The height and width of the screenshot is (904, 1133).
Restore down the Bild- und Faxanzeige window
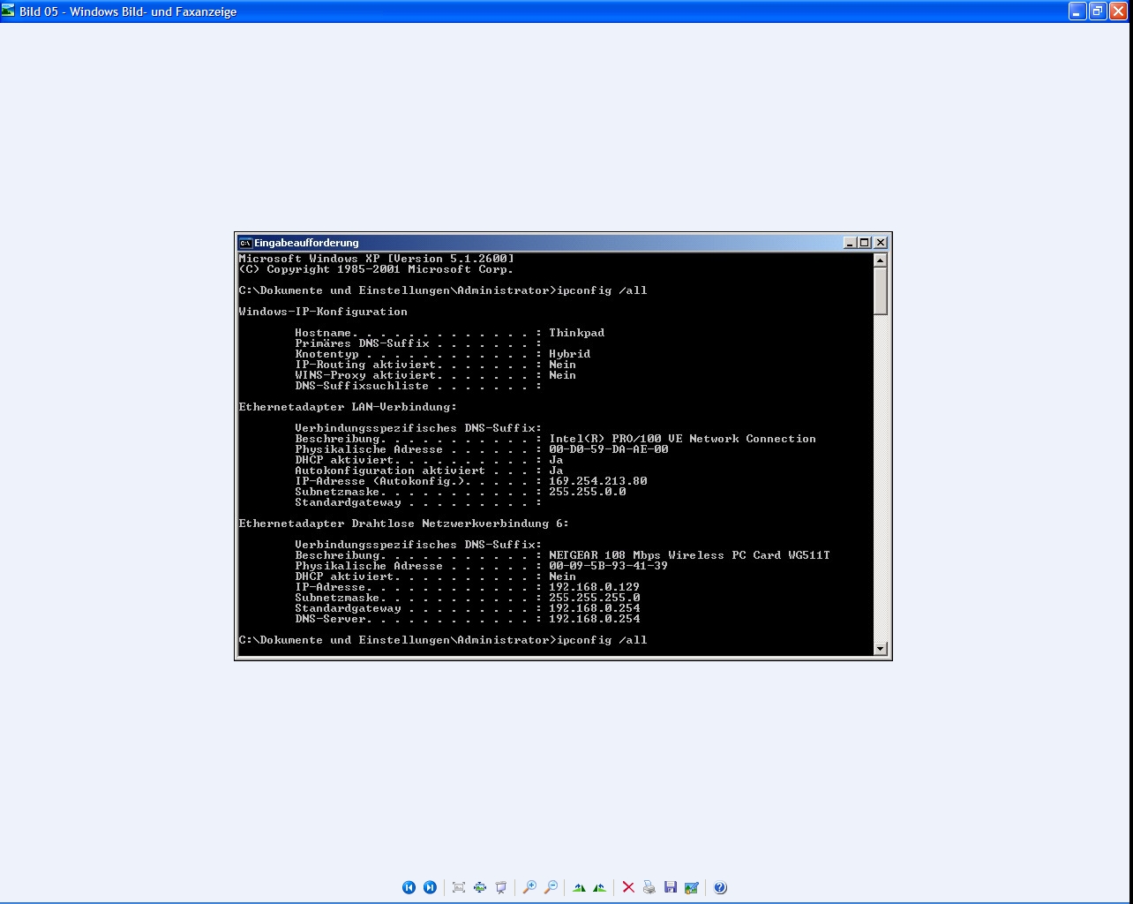coord(1098,11)
